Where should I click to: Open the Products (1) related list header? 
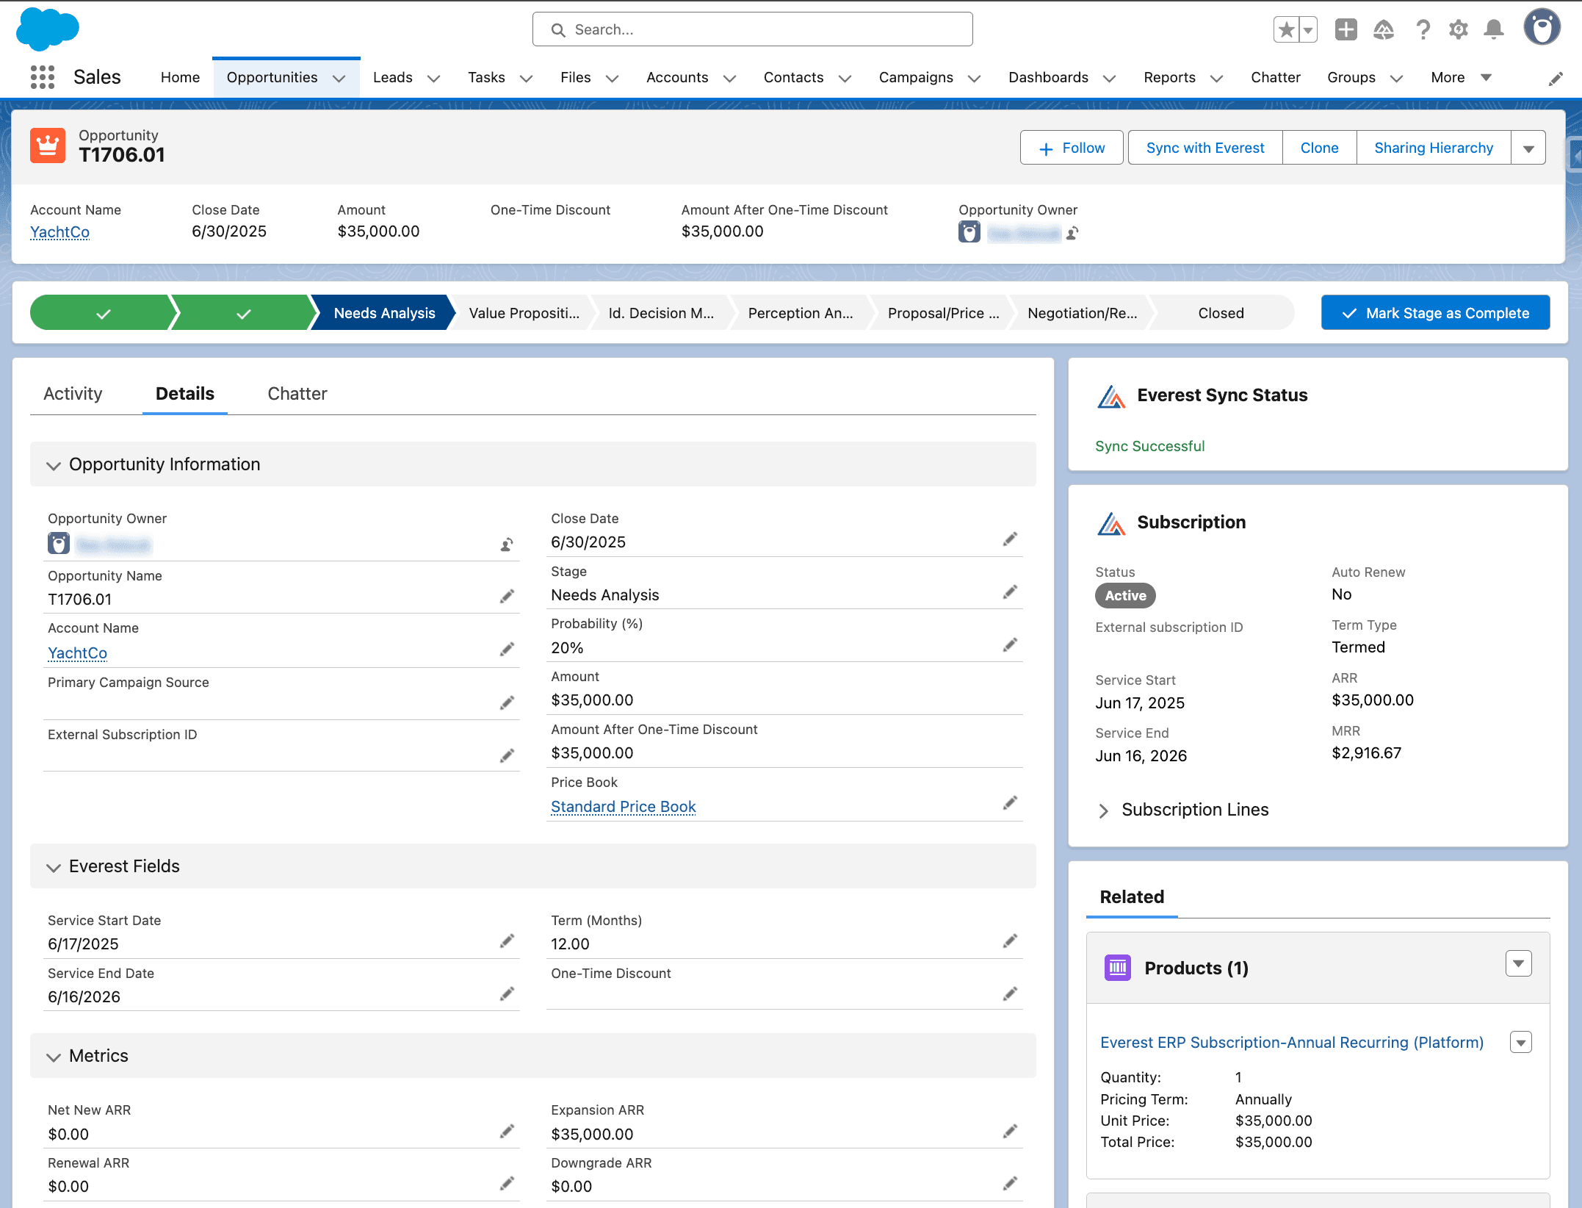tap(1196, 968)
